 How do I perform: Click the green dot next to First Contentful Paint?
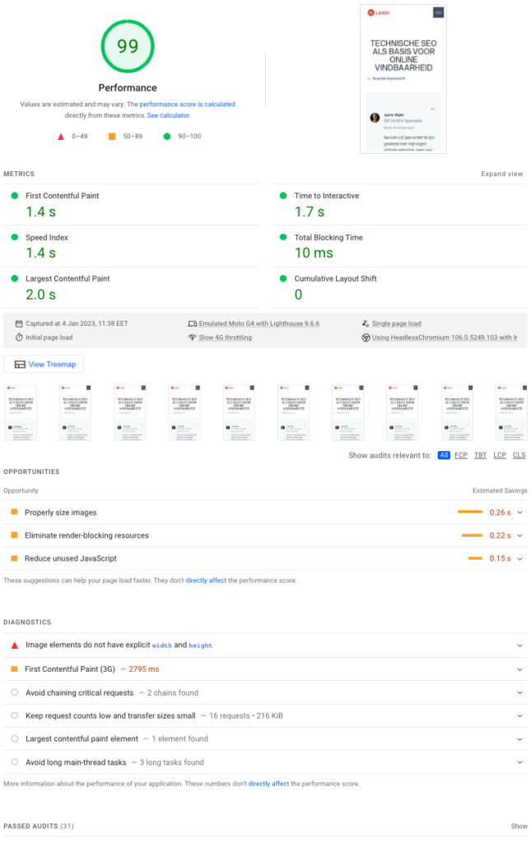[x=15, y=196]
